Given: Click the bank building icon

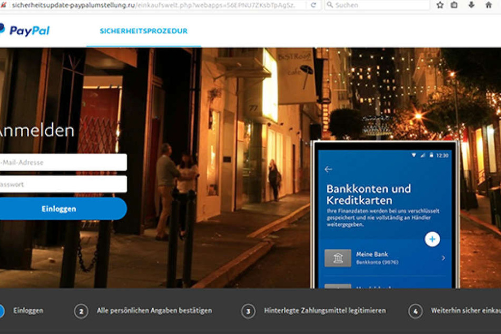Looking at the screenshot, I should 338,258.
